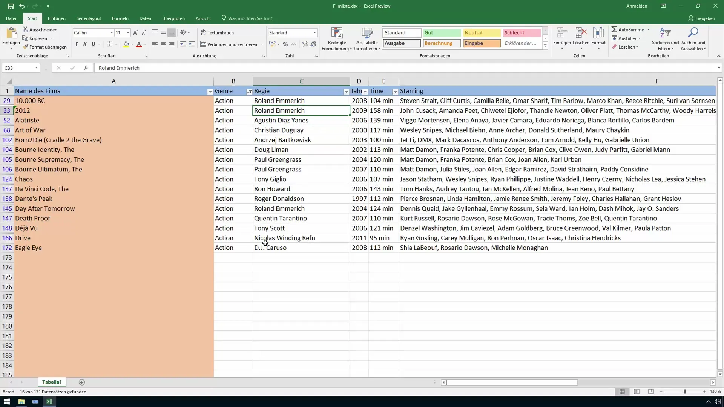Apply red font color A
The width and height of the screenshot is (724, 407).
[139, 44]
